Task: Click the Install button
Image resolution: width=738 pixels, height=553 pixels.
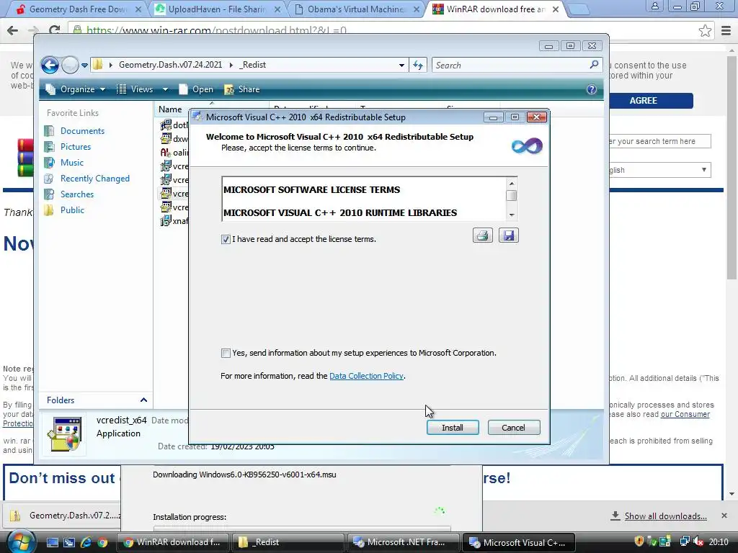Action: 453,428
